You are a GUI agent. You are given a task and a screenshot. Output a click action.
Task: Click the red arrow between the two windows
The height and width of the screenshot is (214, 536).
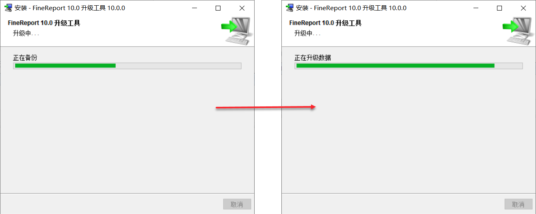point(266,107)
